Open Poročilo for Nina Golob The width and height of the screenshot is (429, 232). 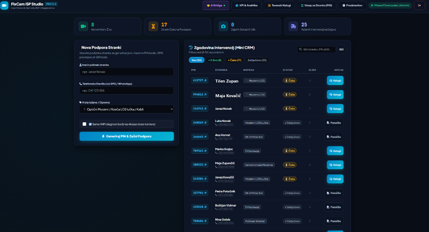click(334, 221)
